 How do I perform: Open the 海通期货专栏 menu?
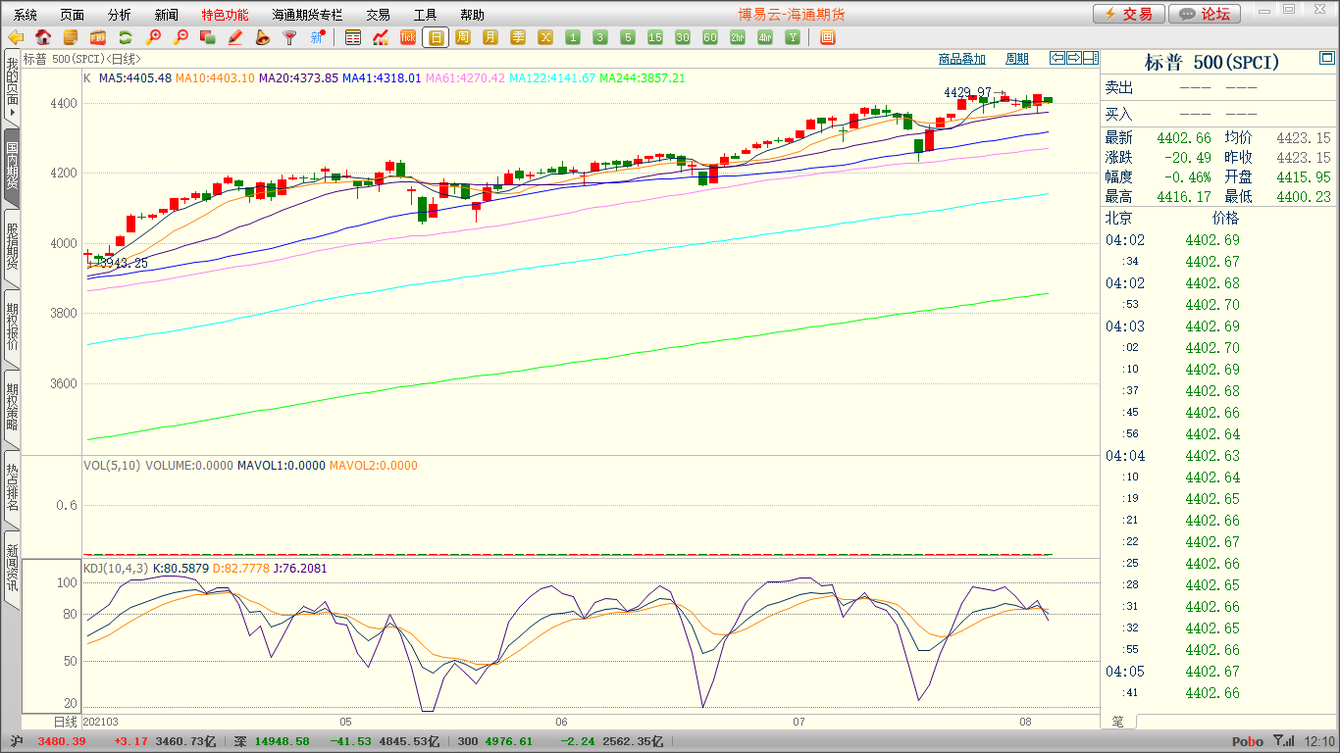[x=307, y=15]
